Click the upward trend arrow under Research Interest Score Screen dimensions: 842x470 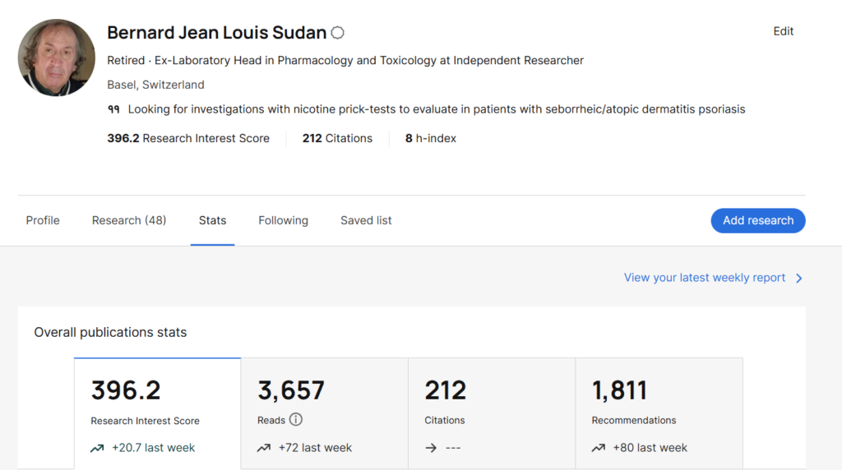(98, 448)
